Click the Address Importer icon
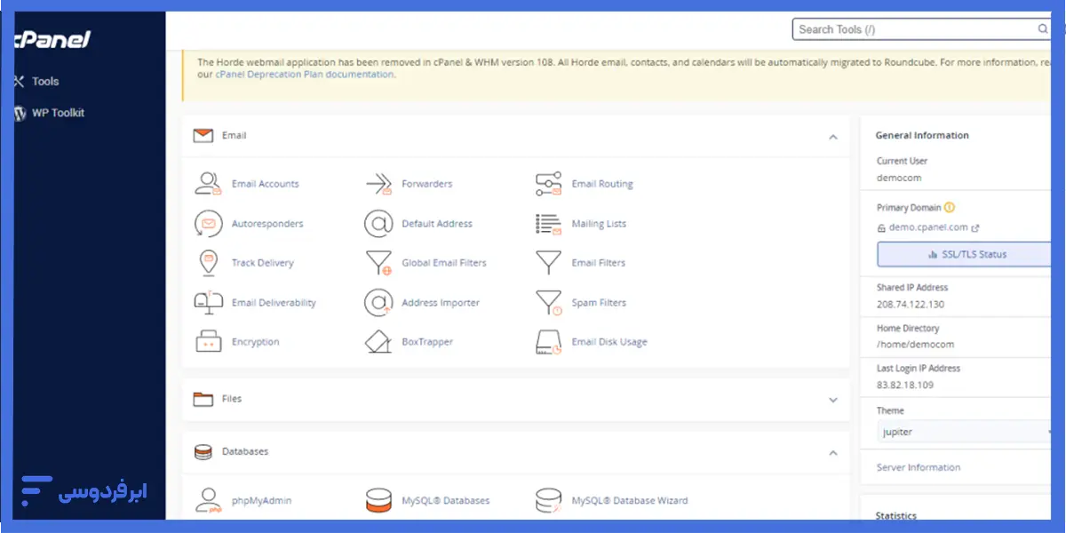 [379, 303]
